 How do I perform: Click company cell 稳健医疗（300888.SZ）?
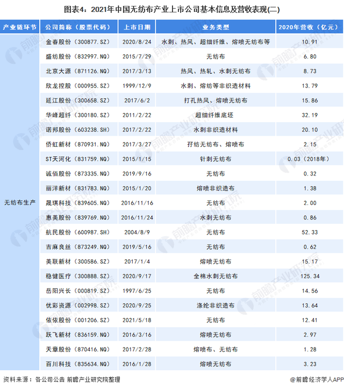pos(78,276)
